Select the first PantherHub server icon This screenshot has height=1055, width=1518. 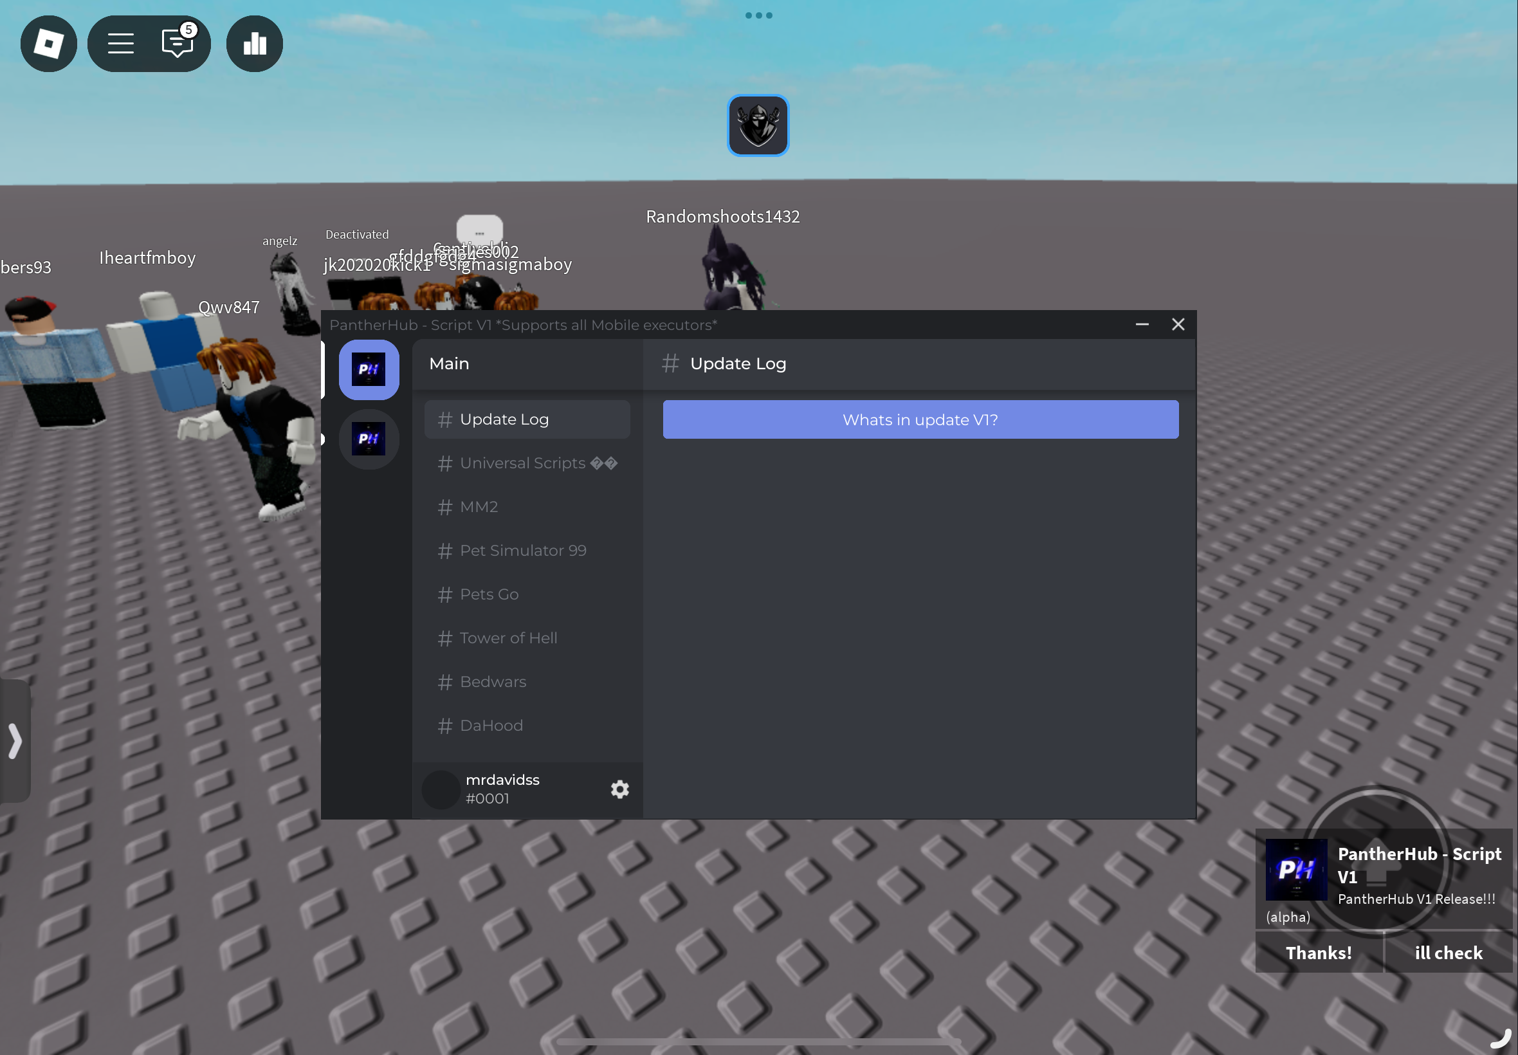coord(369,369)
